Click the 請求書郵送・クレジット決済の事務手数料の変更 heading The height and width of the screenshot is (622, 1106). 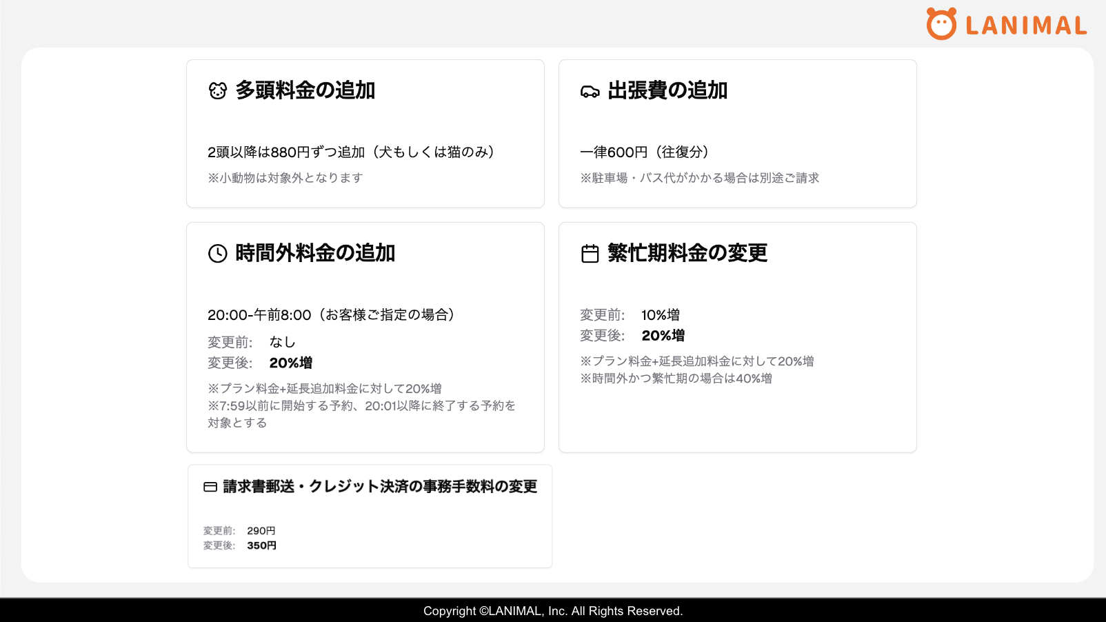coord(380,487)
